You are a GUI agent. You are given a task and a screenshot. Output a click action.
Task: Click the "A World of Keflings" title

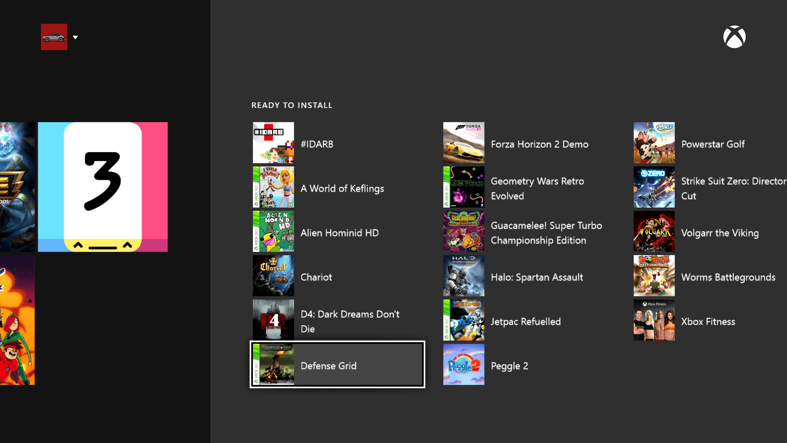(x=342, y=189)
